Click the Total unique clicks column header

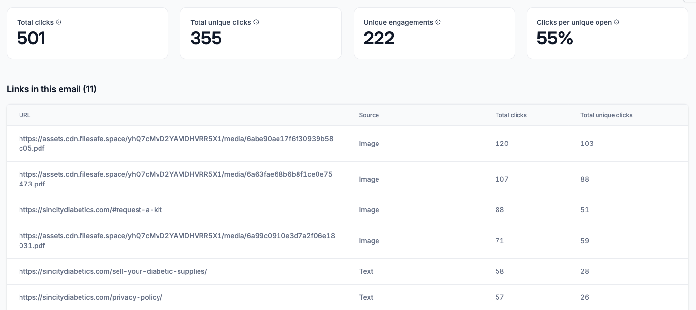tap(606, 115)
